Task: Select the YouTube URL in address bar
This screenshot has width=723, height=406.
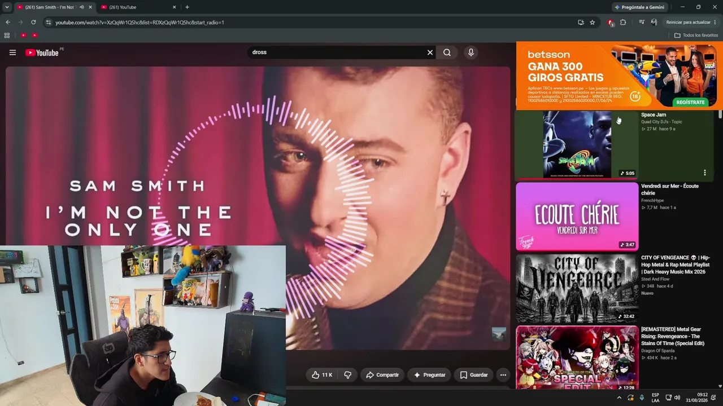Action: pos(140,23)
